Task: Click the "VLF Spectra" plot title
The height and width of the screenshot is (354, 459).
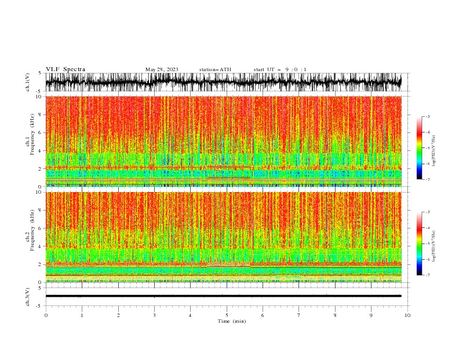Action: coord(65,69)
